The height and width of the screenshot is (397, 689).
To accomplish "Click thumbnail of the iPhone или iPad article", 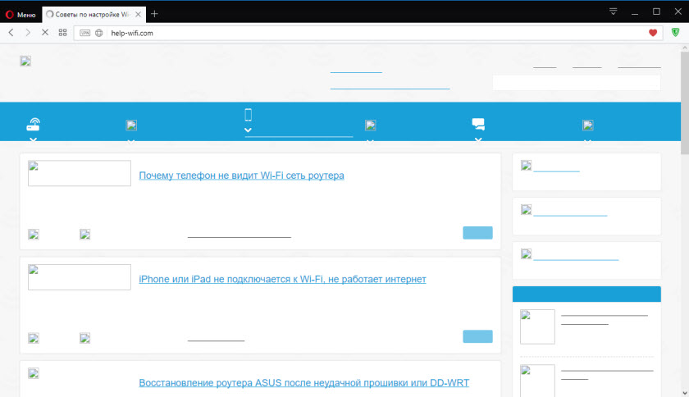I will tap(80, 277).
